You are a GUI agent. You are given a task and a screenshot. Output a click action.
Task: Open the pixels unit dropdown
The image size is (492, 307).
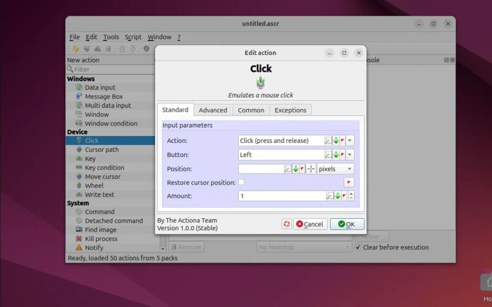click(x=335, y=169)
